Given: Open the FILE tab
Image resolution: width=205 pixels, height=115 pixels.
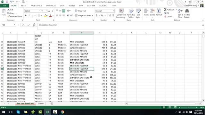Looking at the screenshot, I should [x=4, y=6].
